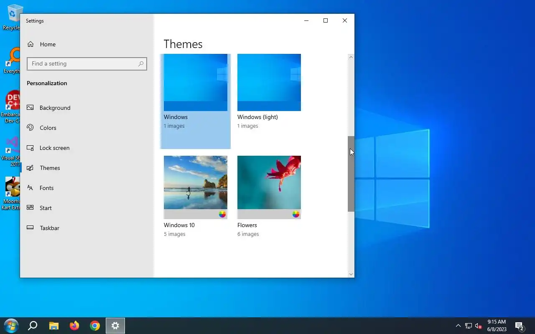Close the Settings window
Image resolution: width=535 pixels, height=334 pixels.
pos(345,20)
